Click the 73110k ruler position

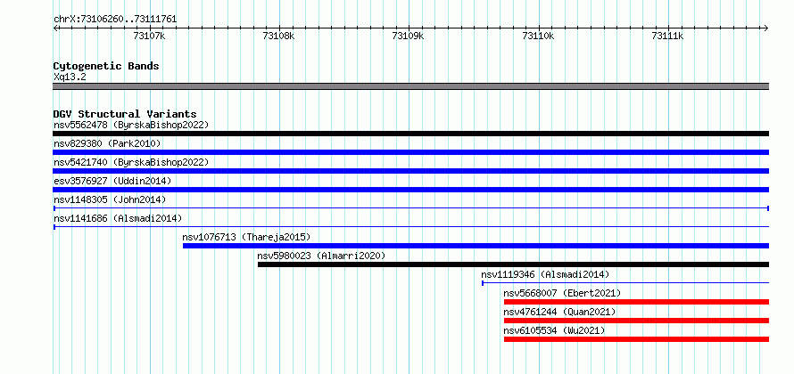click(538, 36)
